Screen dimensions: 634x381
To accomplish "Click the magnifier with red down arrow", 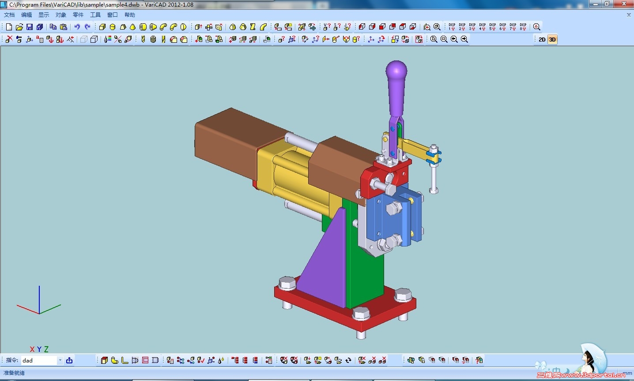I will tap(537, 27).
